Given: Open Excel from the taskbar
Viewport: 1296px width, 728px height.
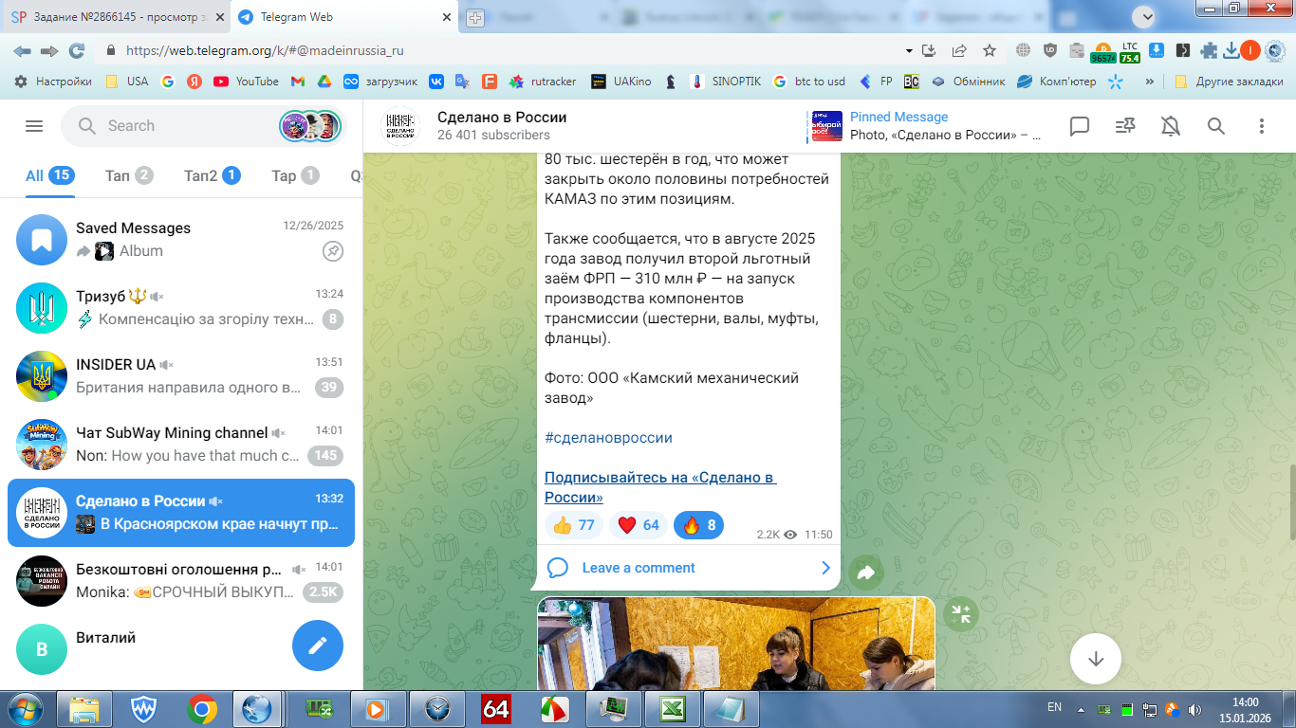Looking at the screenshot, I should point(672,709).
